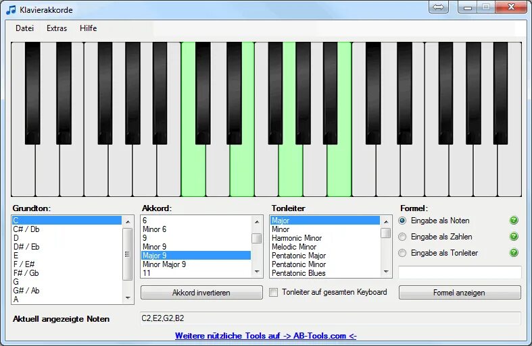Select the Eingabe als Tonleiter radio button

[402, 253]
